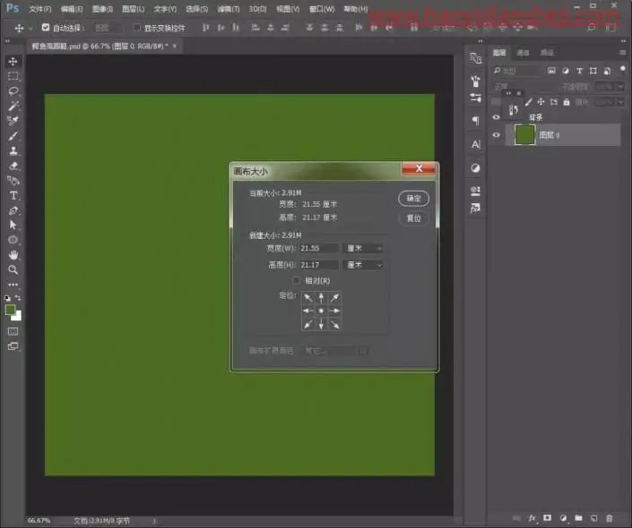632x528 pixels.
Task: Click 确定 in canvas size dialog
Action: coord(413,199)
